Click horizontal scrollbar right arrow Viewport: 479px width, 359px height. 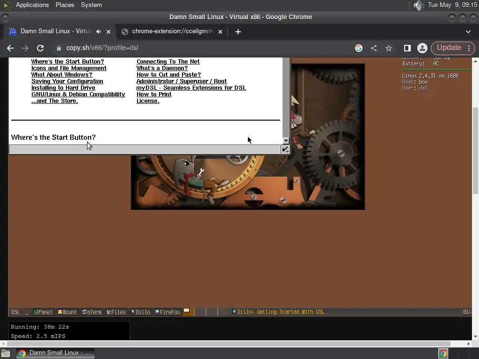(469, 344)
